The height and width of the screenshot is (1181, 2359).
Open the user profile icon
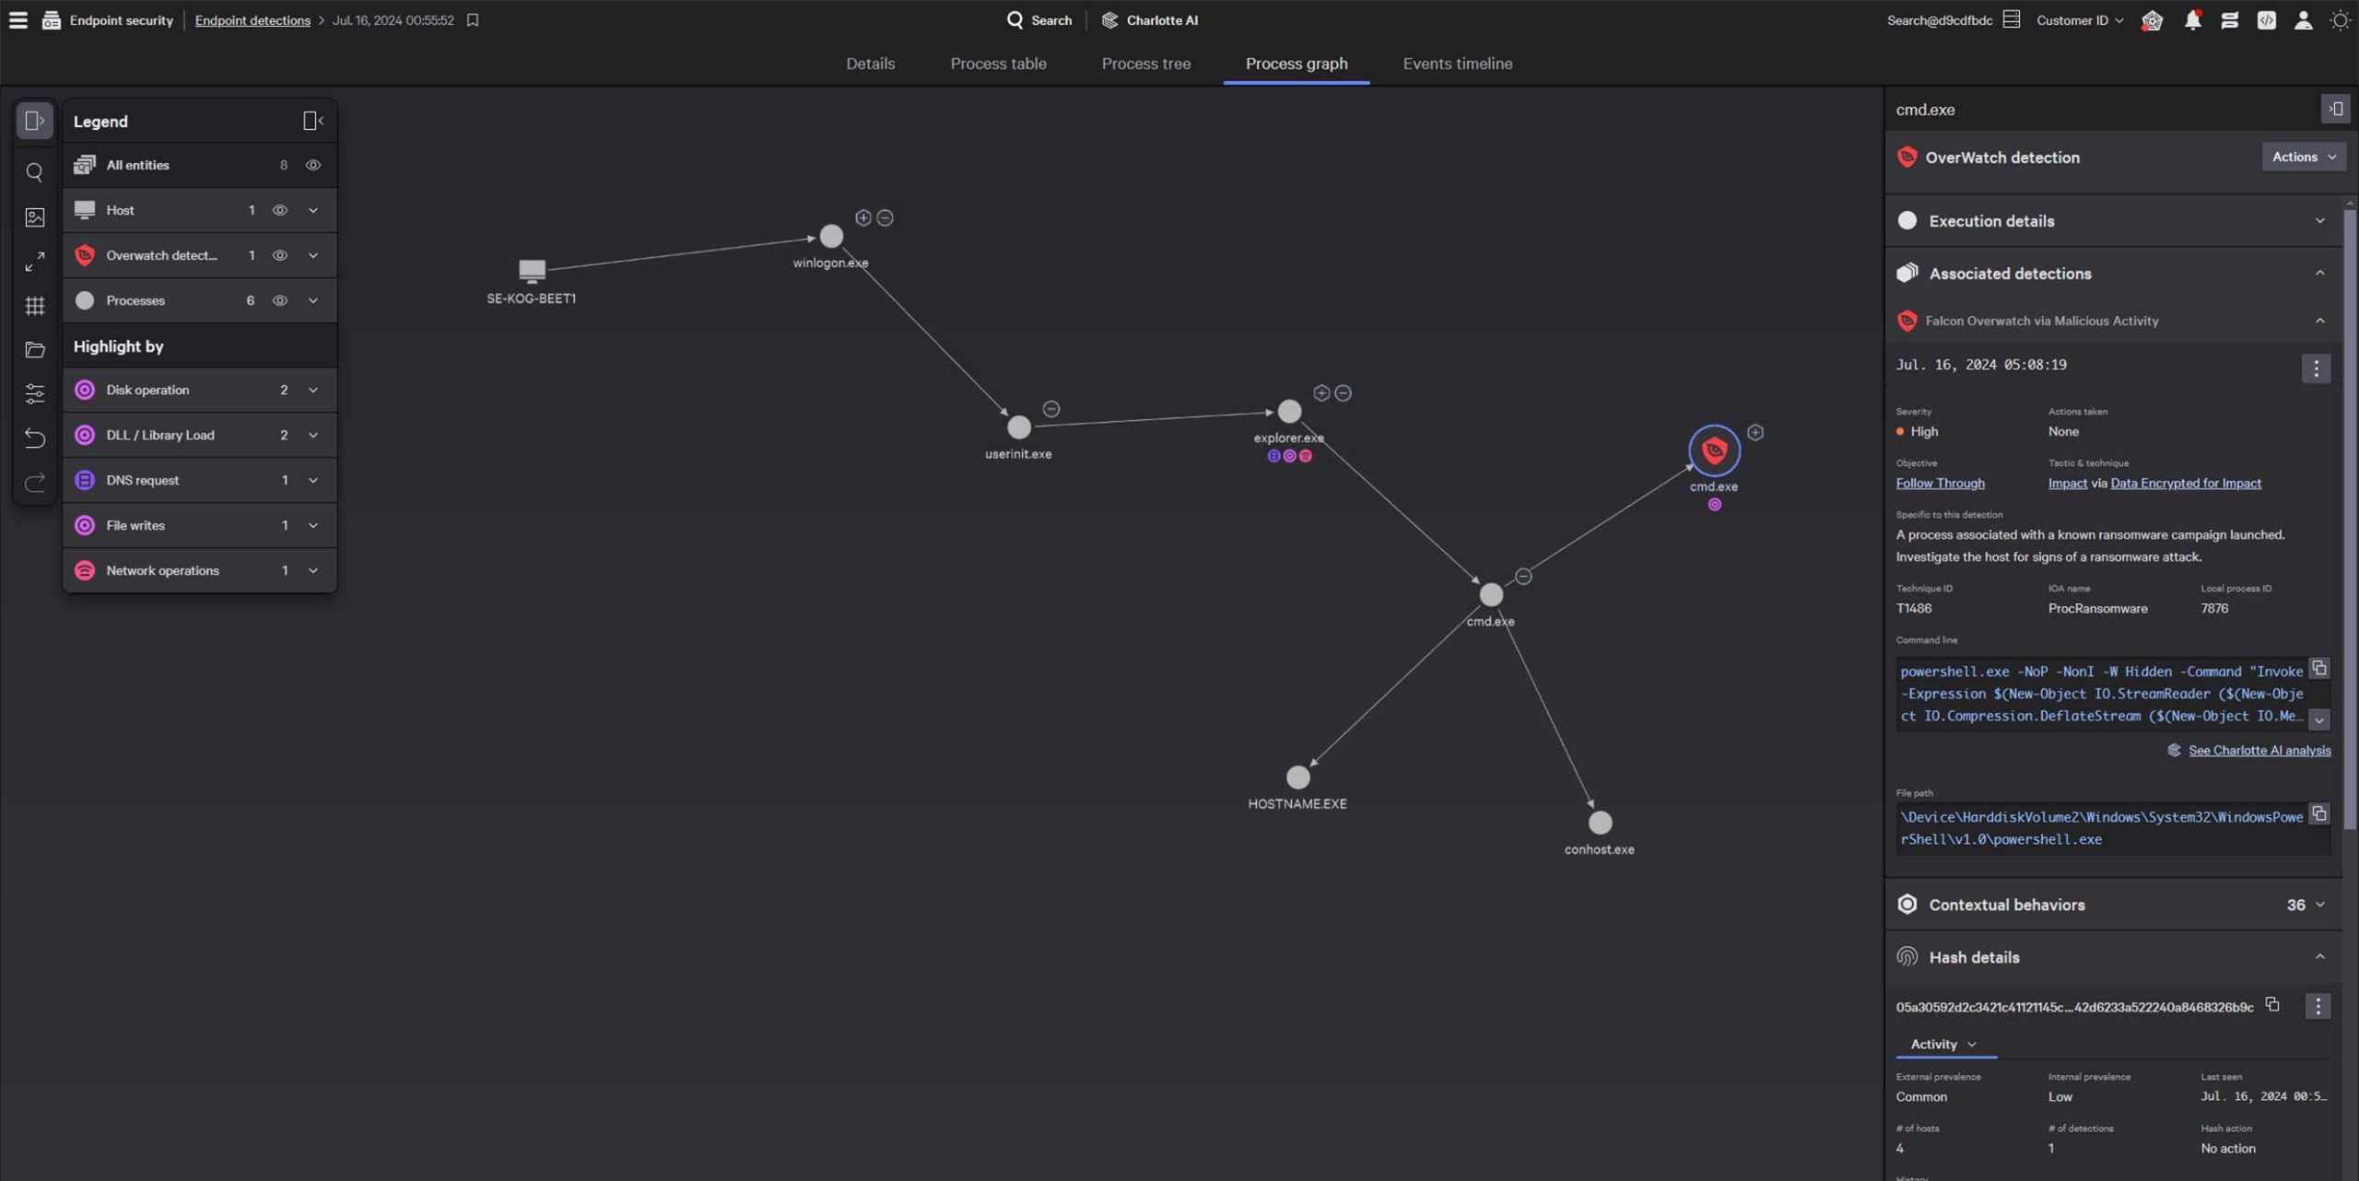coord(2302,19)
